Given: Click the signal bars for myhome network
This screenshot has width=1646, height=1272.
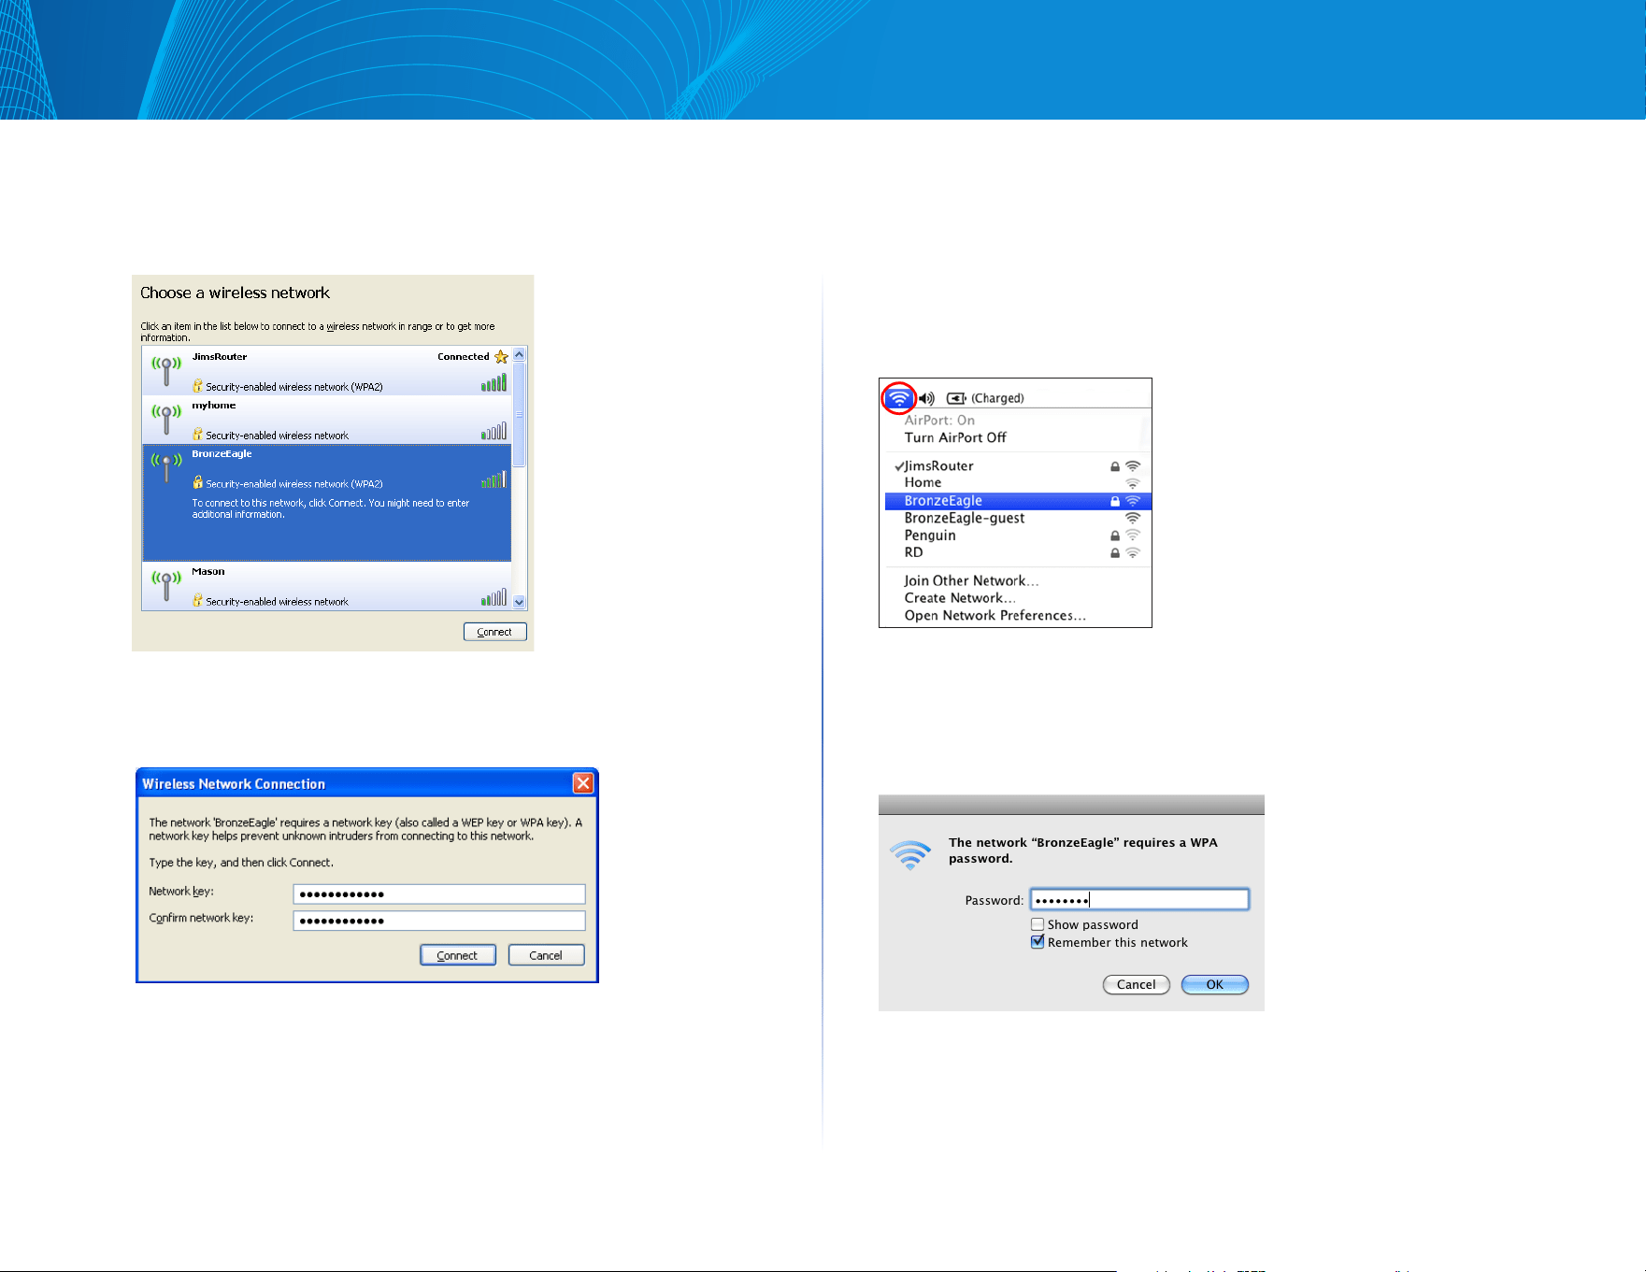Looking at the screenshot, I should coord(494,431).
